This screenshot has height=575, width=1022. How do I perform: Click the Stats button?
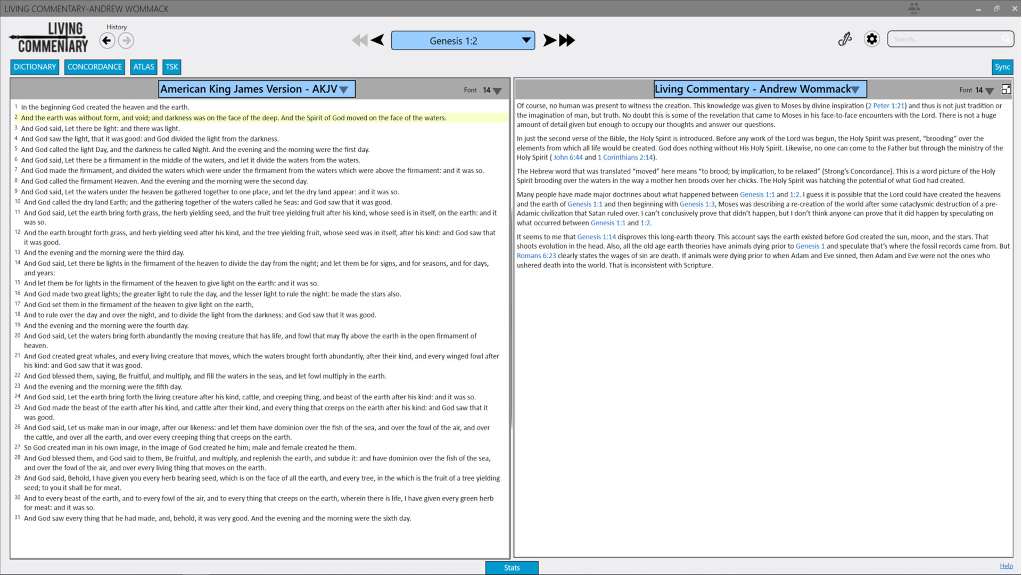(512, 568)
